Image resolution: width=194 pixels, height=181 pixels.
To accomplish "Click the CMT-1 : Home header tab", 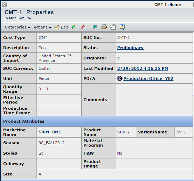I will click(167, 5).
